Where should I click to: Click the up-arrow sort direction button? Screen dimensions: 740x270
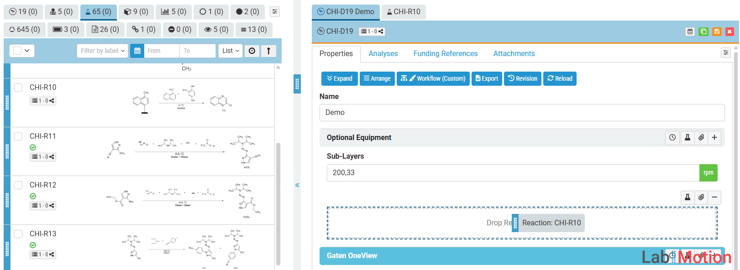pos(268,51)
